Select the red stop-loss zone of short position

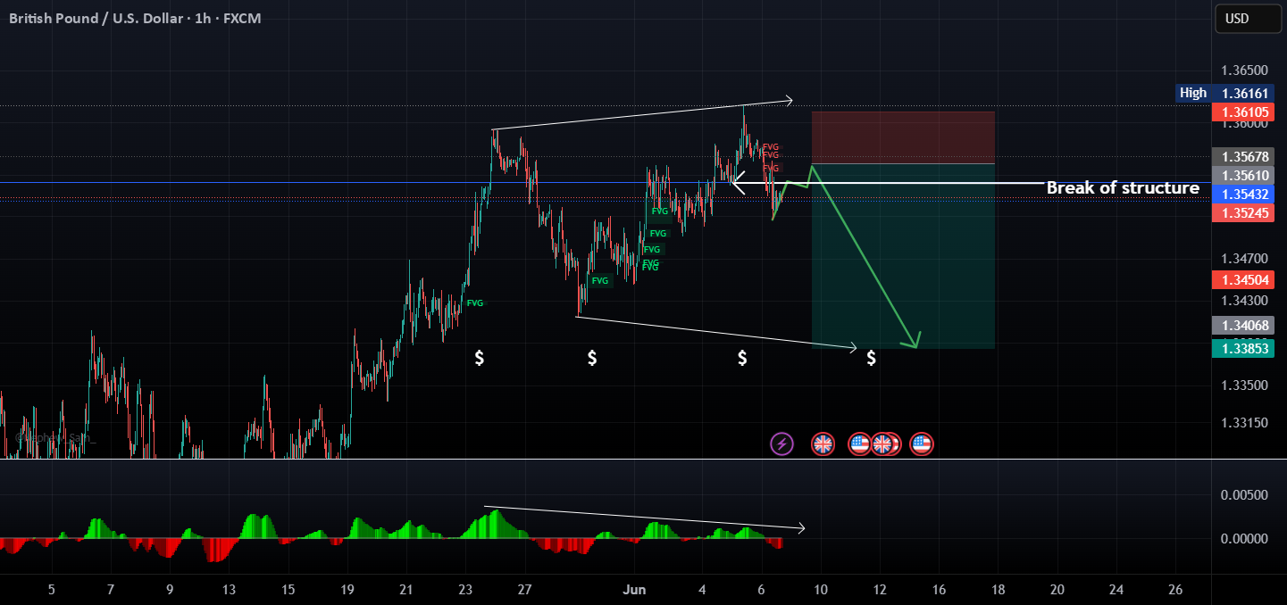tap(903, 137)
